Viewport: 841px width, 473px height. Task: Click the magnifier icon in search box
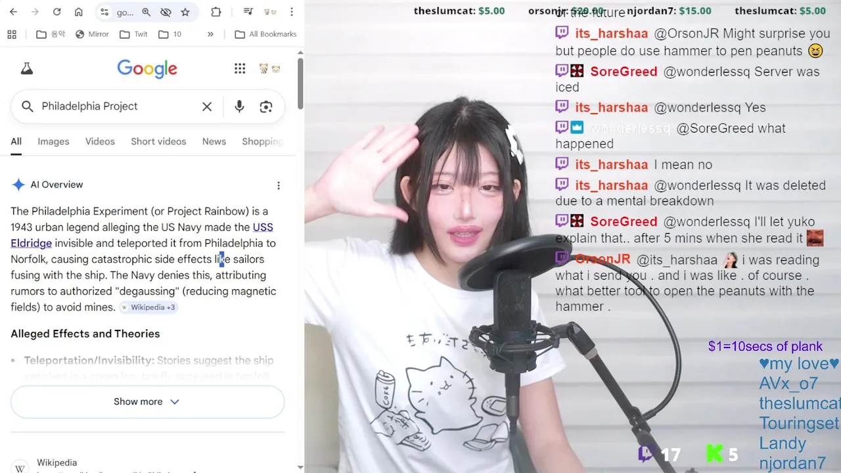27,106
